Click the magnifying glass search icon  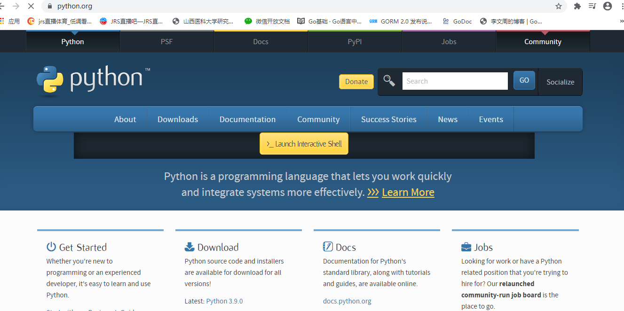coord(389,81)
